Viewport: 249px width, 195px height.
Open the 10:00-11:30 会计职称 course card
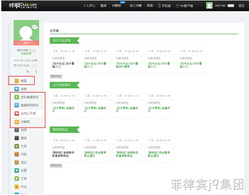click(64, 105)
